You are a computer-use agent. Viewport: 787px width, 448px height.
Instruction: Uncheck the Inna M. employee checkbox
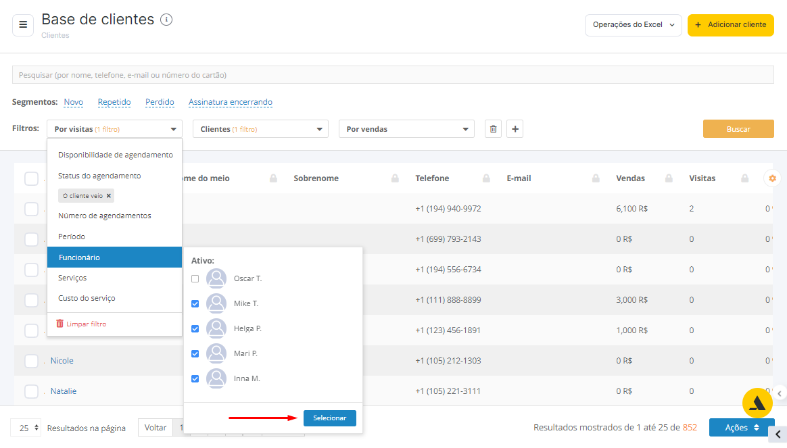pyautogui.click(x=195, y=379)
